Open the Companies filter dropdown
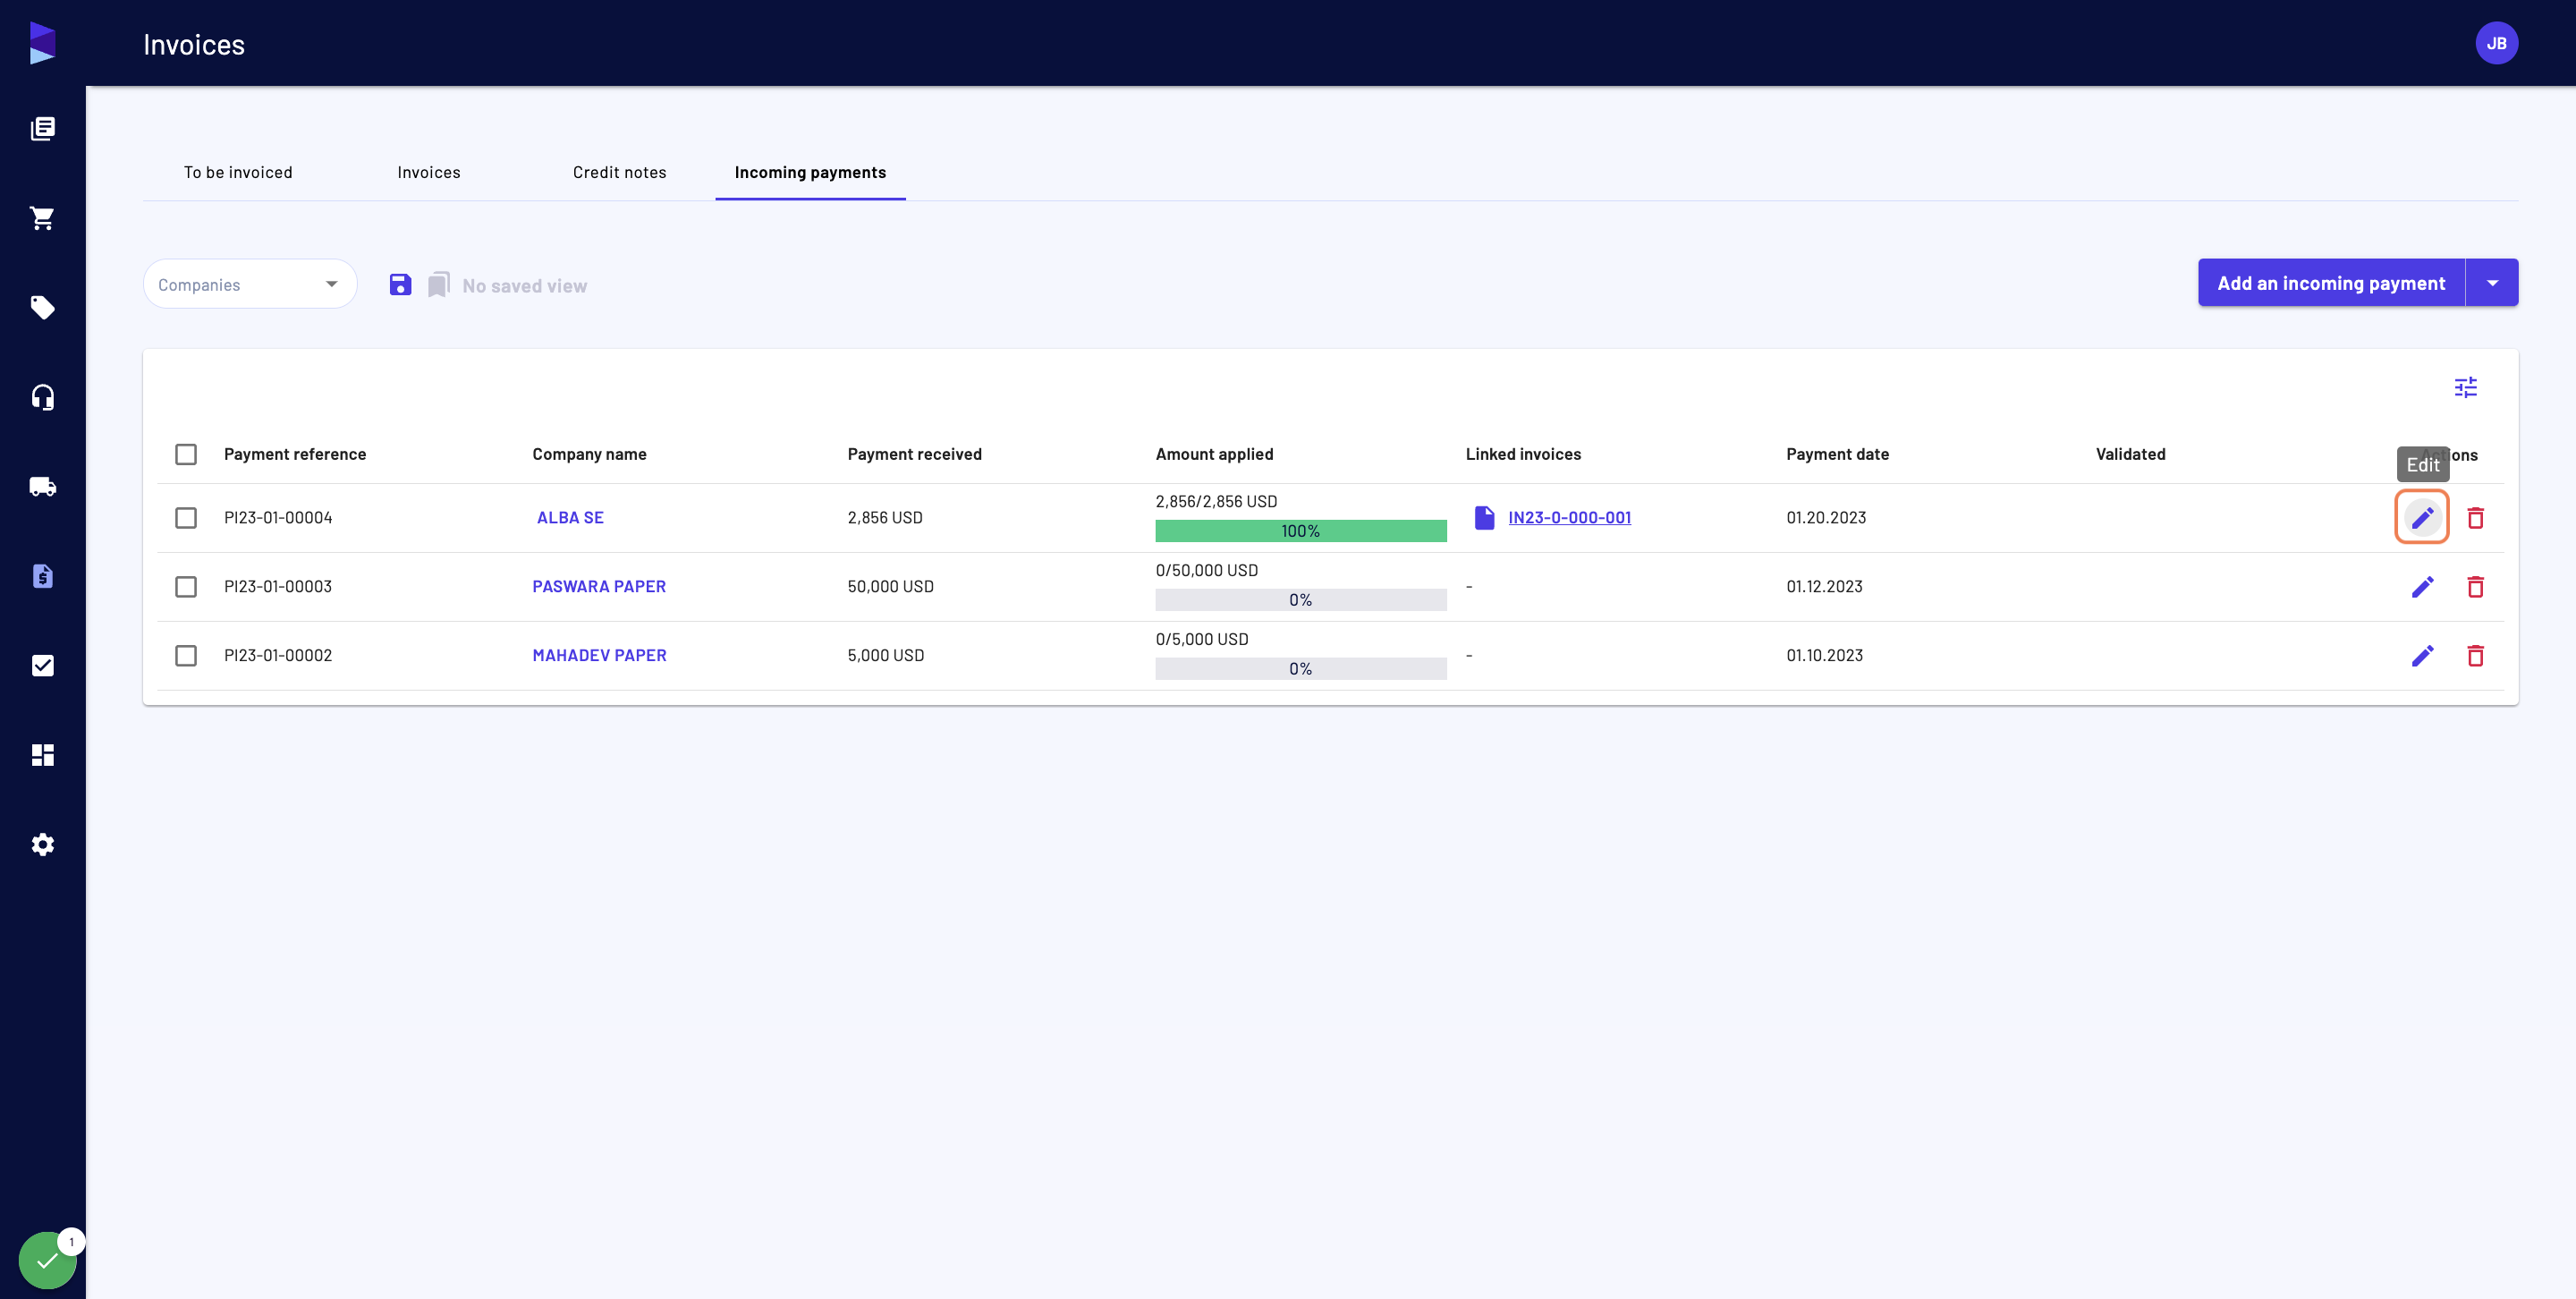The width and height of the screenshot is (2576, 1299). click(250, 284)
